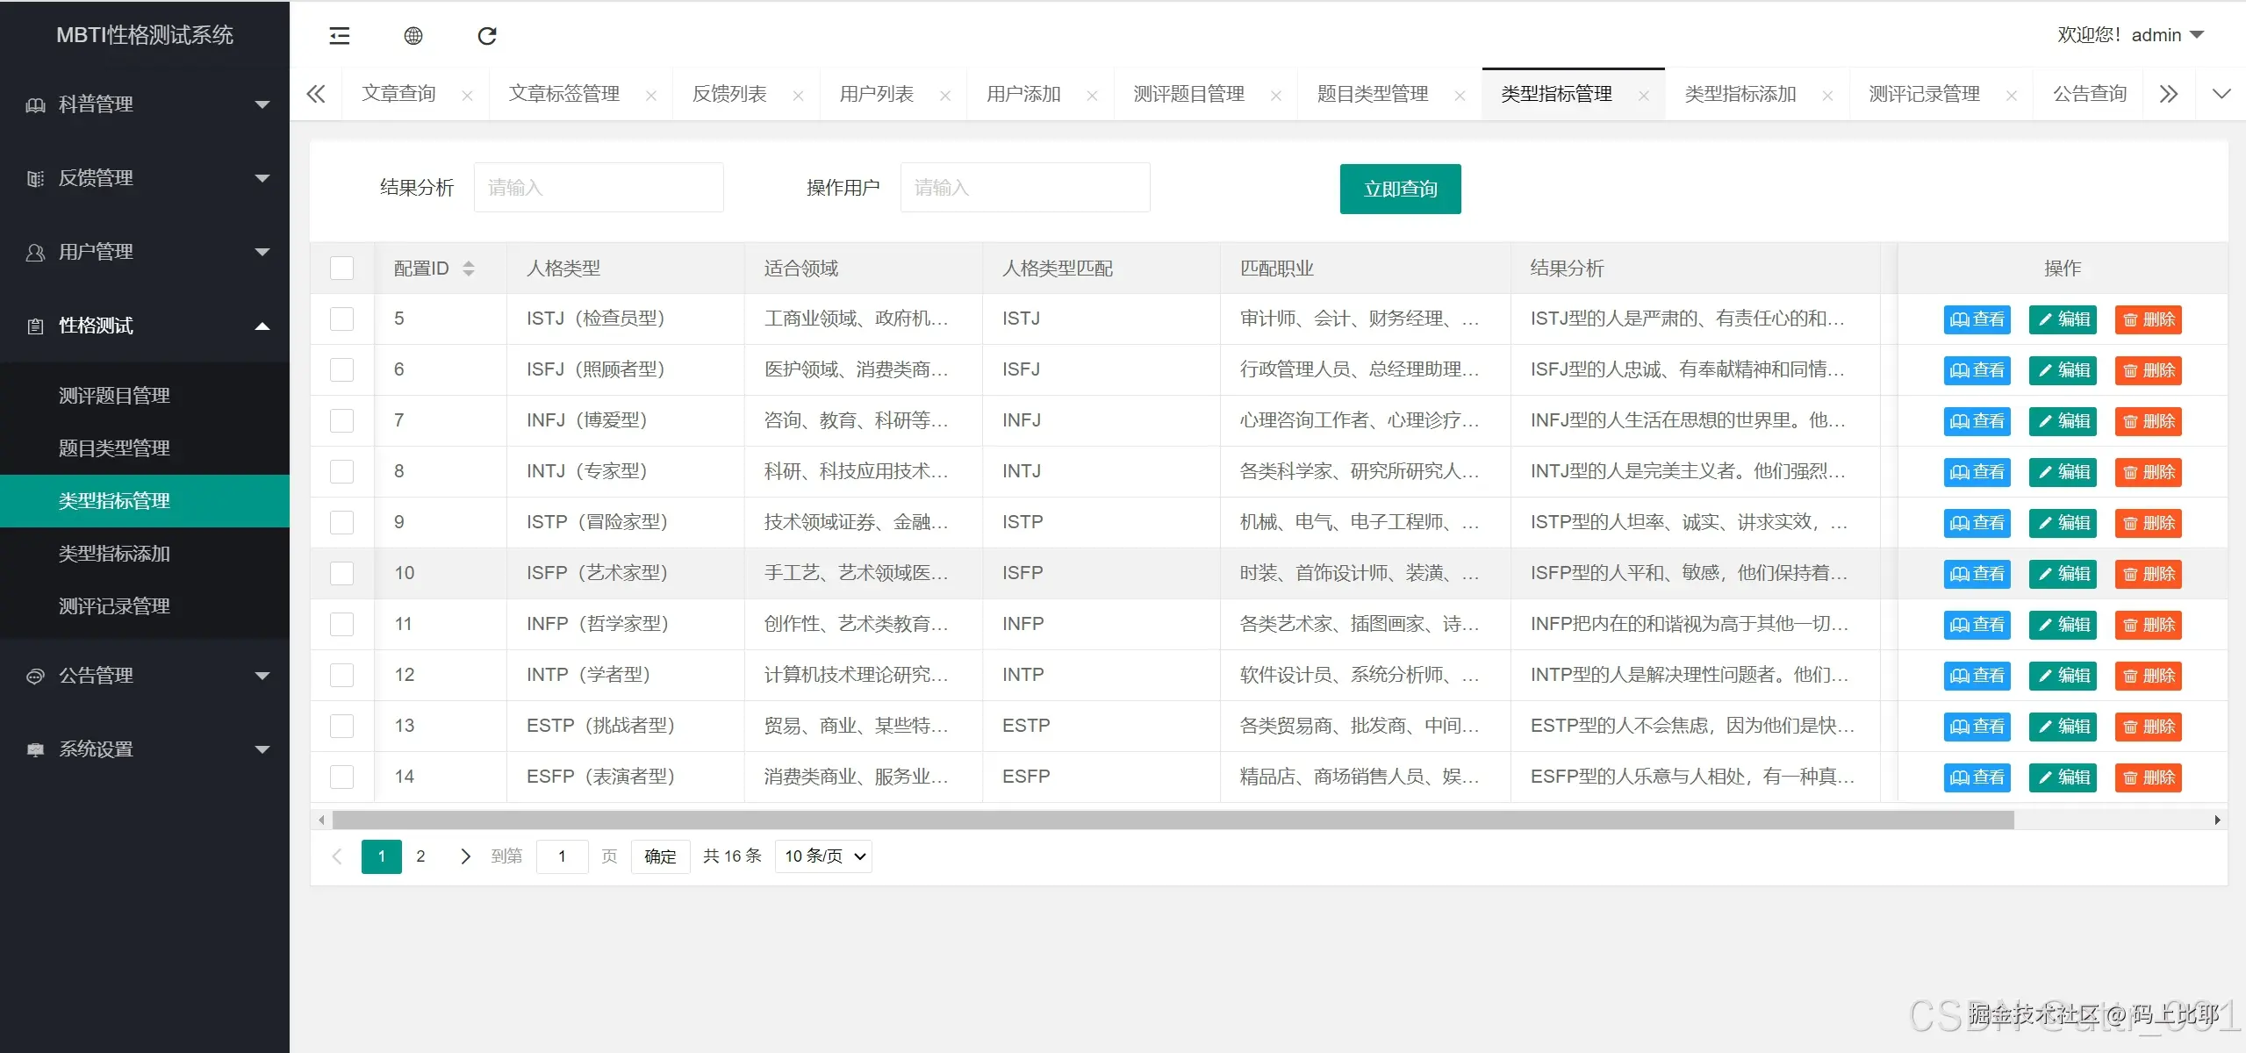
Task: Toggle the sidebar collapse icon
Action: pos(339,36)
